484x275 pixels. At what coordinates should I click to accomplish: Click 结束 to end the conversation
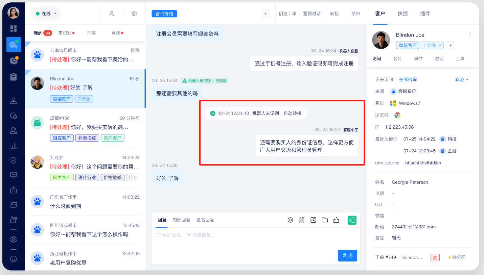point(356,14)
